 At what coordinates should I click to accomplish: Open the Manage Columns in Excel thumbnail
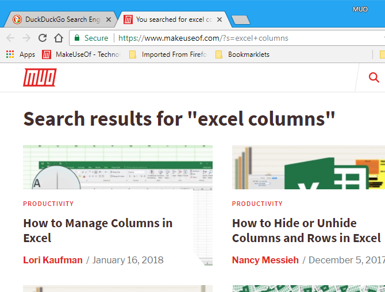(x=118, y=167)
